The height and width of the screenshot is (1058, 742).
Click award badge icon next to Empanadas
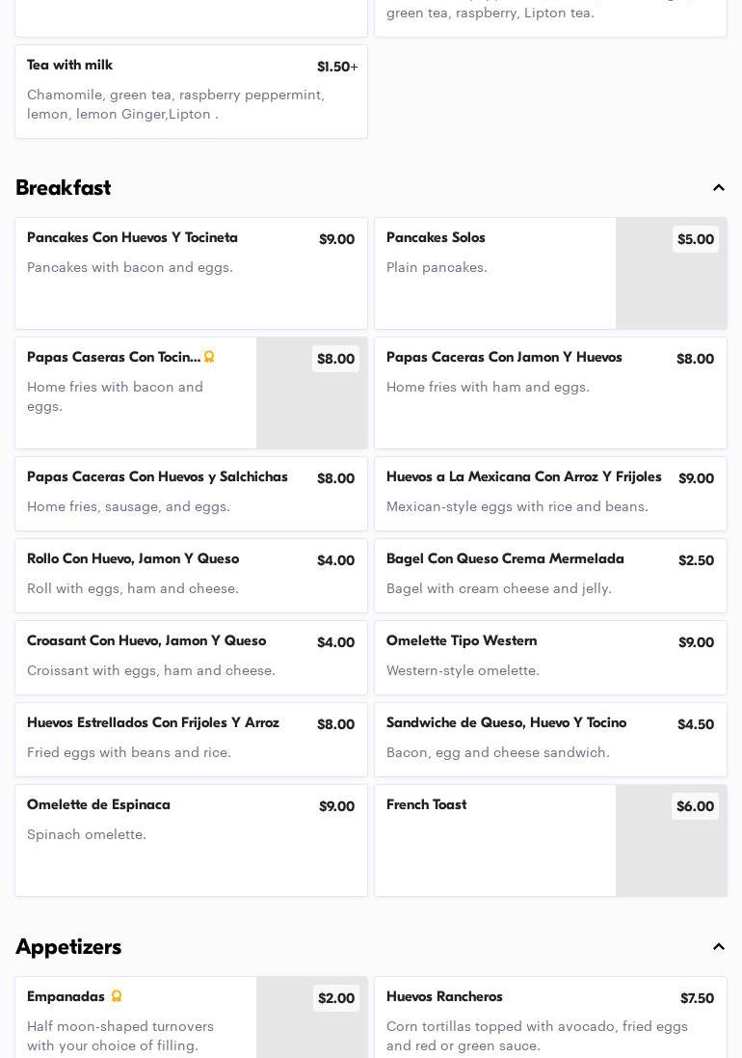tap(117, 996)
